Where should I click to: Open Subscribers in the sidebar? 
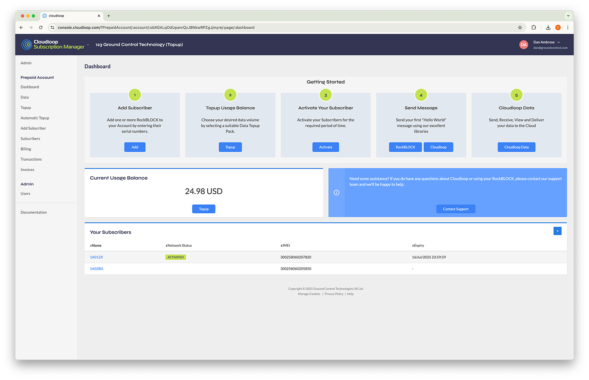[30, 139]
